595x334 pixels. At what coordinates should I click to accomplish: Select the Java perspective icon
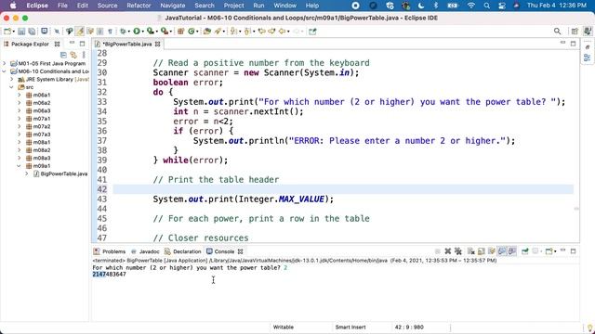click(587, 32)
